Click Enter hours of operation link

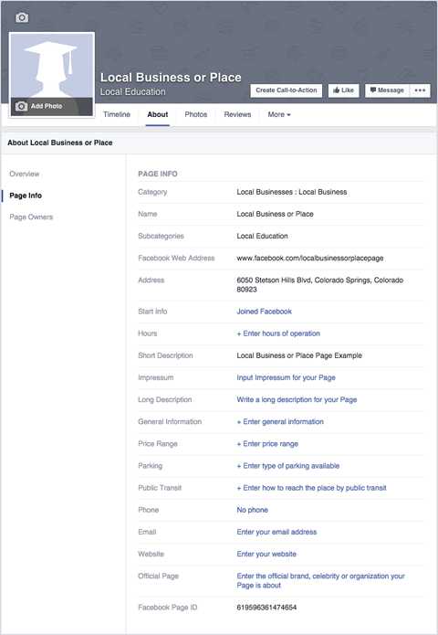point(278,333)
